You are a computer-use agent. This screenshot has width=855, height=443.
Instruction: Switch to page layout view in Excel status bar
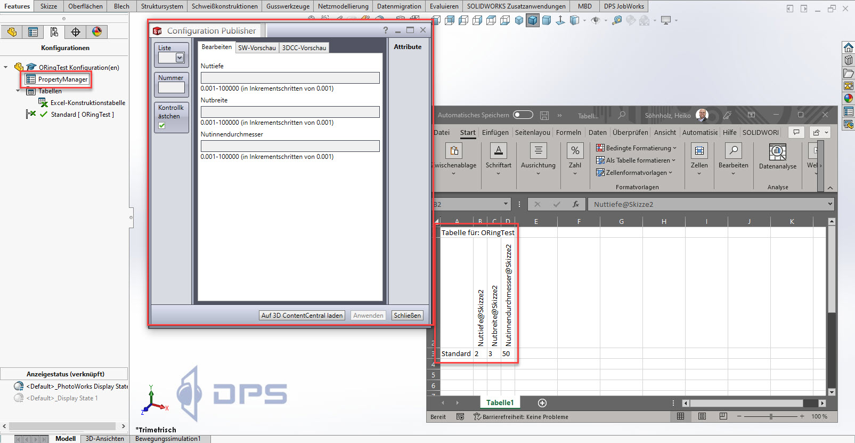coord(702,416)
